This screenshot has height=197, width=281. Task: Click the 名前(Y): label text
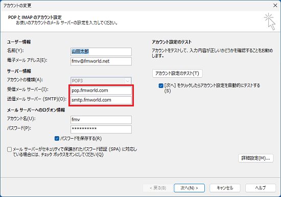(x=15, y=51)
